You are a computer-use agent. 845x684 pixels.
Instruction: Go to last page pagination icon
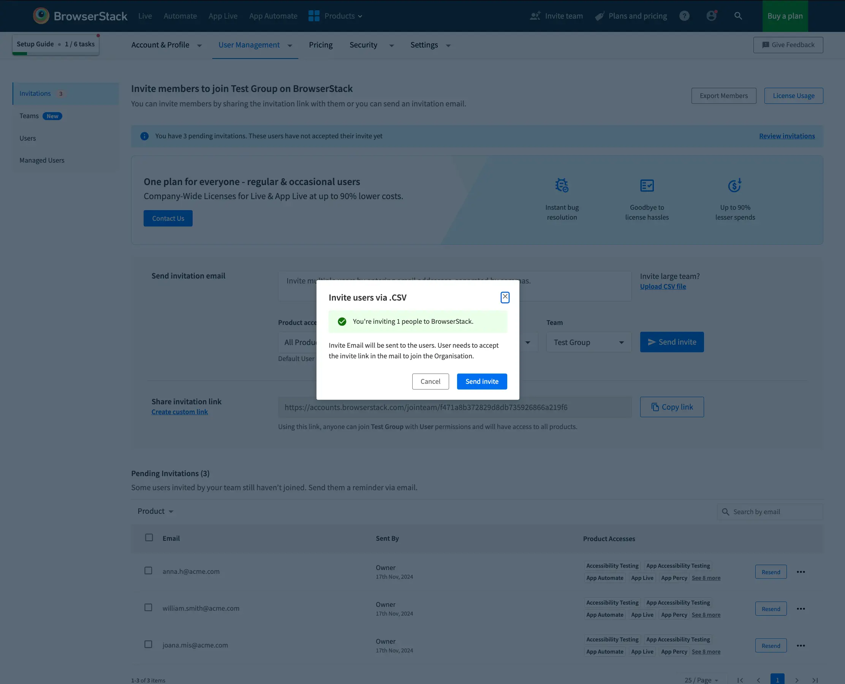pyautogui.click(x=815, y=680)
